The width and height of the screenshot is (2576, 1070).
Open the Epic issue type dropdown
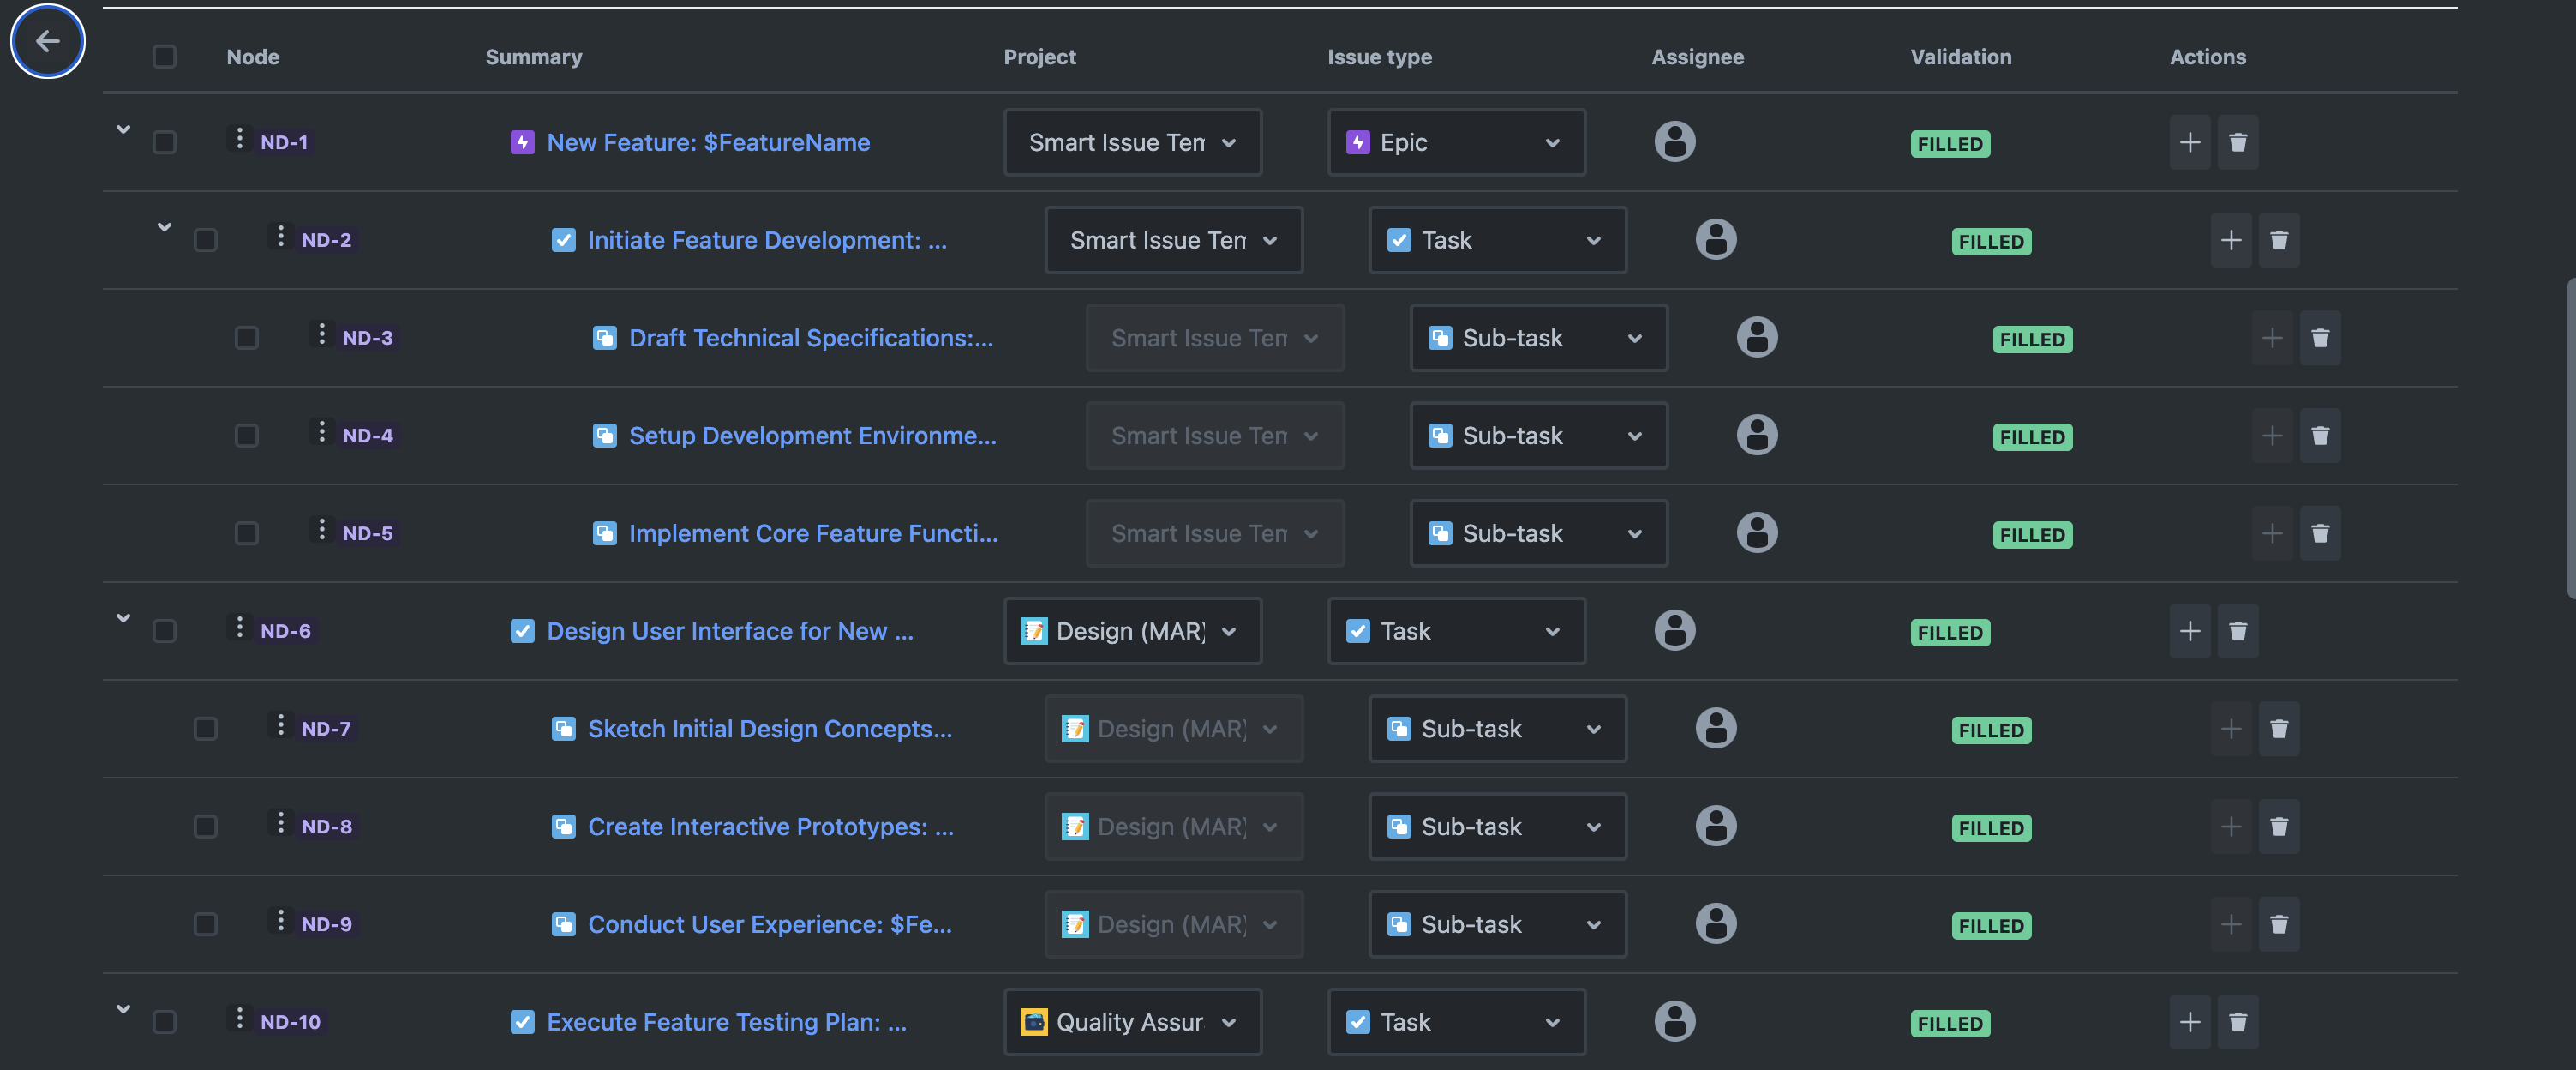click(1455, 142)
